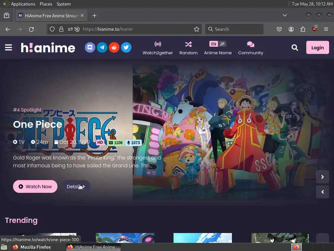Viewport: 334px width, 251px height.
Task: Click the 1106 subtitle episode badge
Action: point(116,142)
